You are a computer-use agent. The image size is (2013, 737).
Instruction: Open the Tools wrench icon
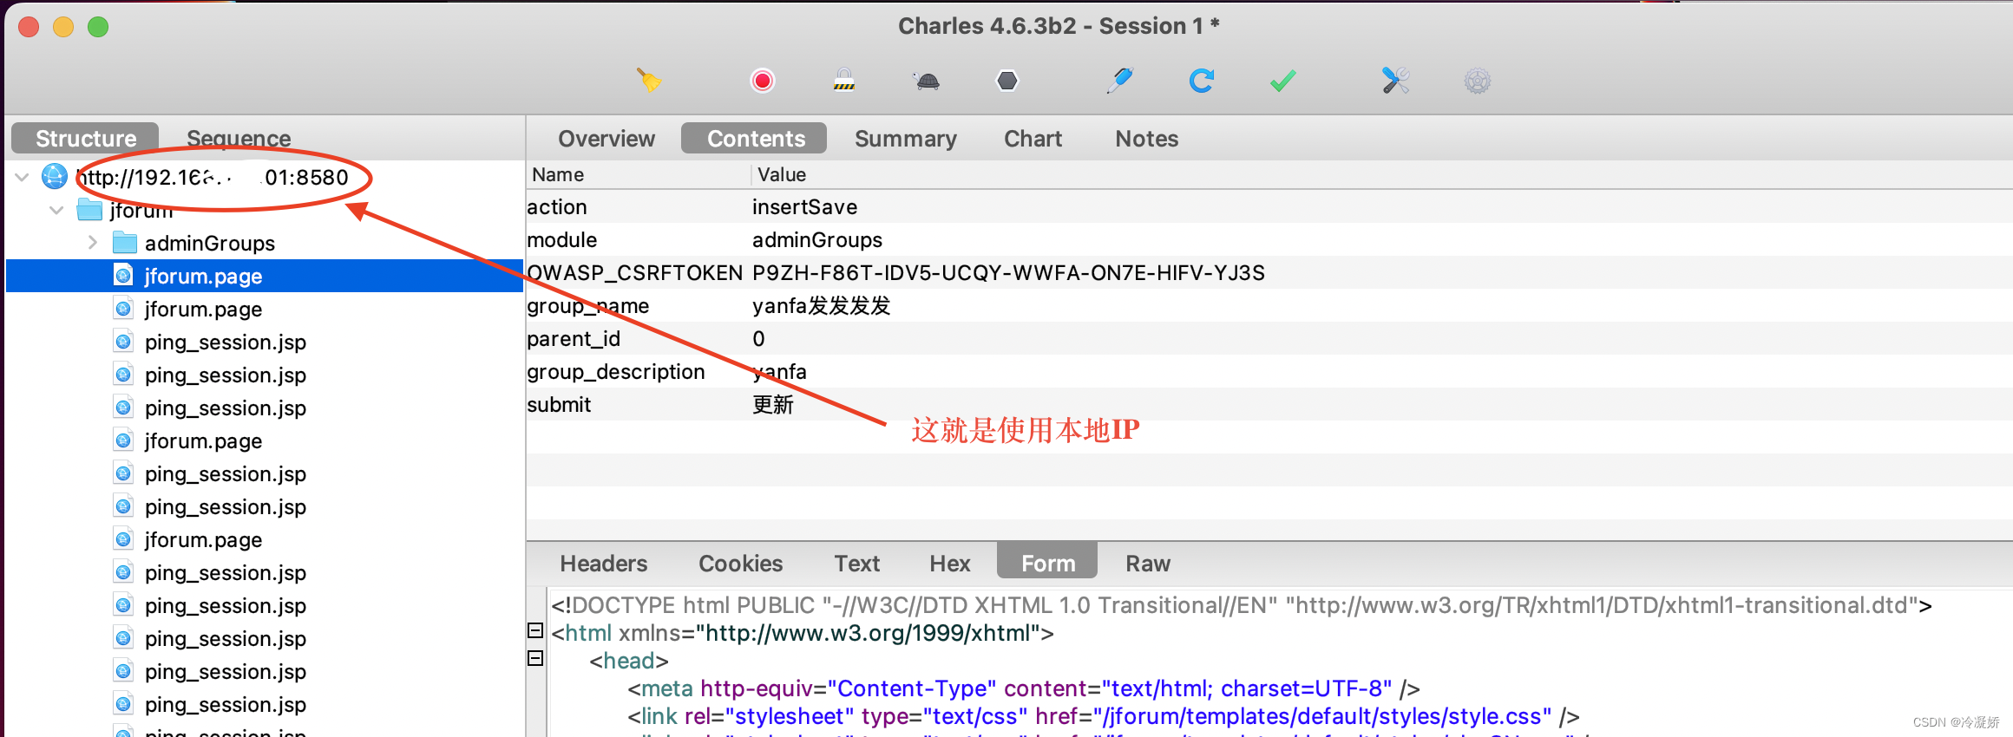pyautogui.click(x=1395, y=81)
